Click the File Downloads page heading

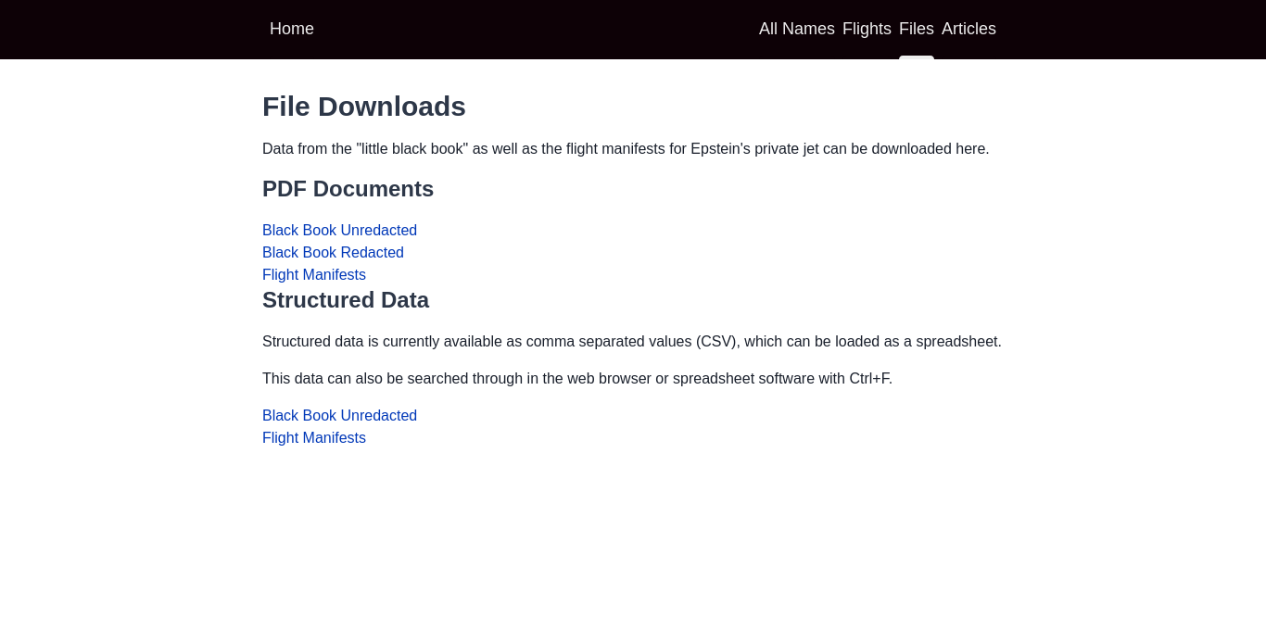click(364, 107)
